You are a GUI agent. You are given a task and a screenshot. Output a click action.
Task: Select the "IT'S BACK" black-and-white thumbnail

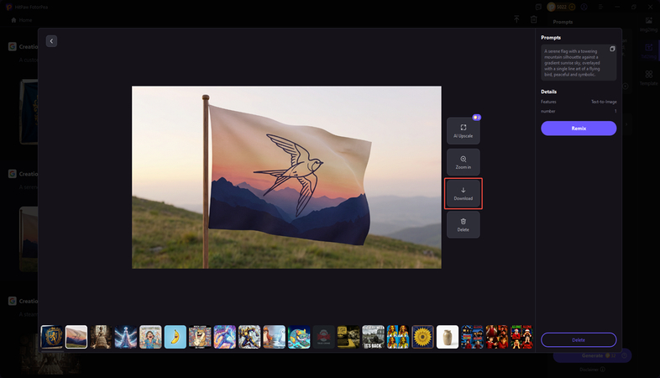373,337
